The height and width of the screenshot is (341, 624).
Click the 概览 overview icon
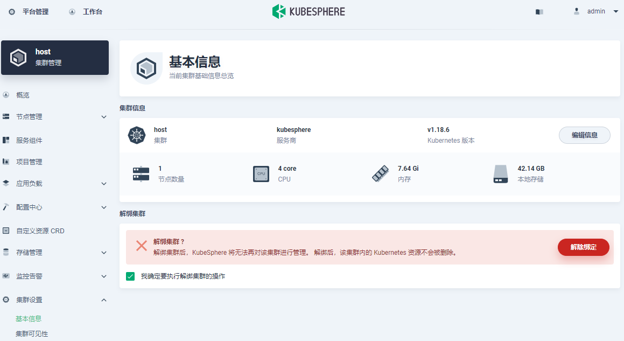point(6,95)
